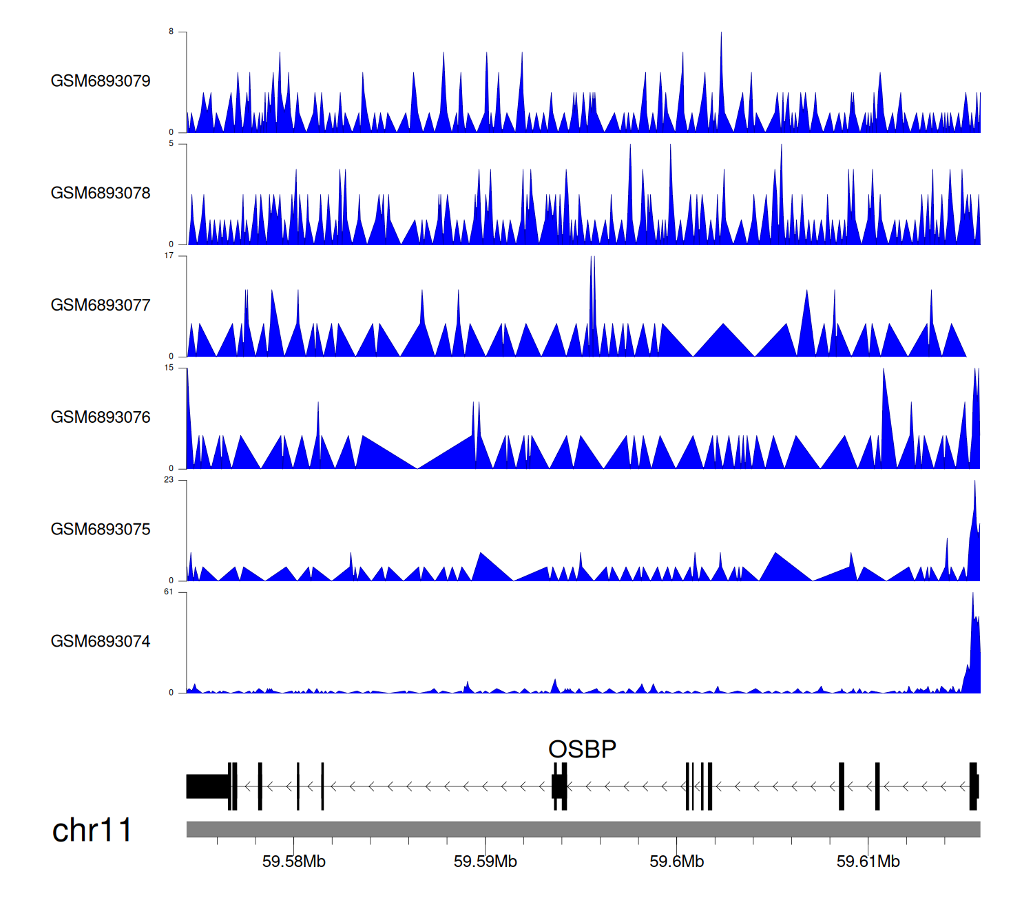Click the 59.6Mb axis position label
The width and height of the screenshot is (1033, 909).
pos(676,861)
